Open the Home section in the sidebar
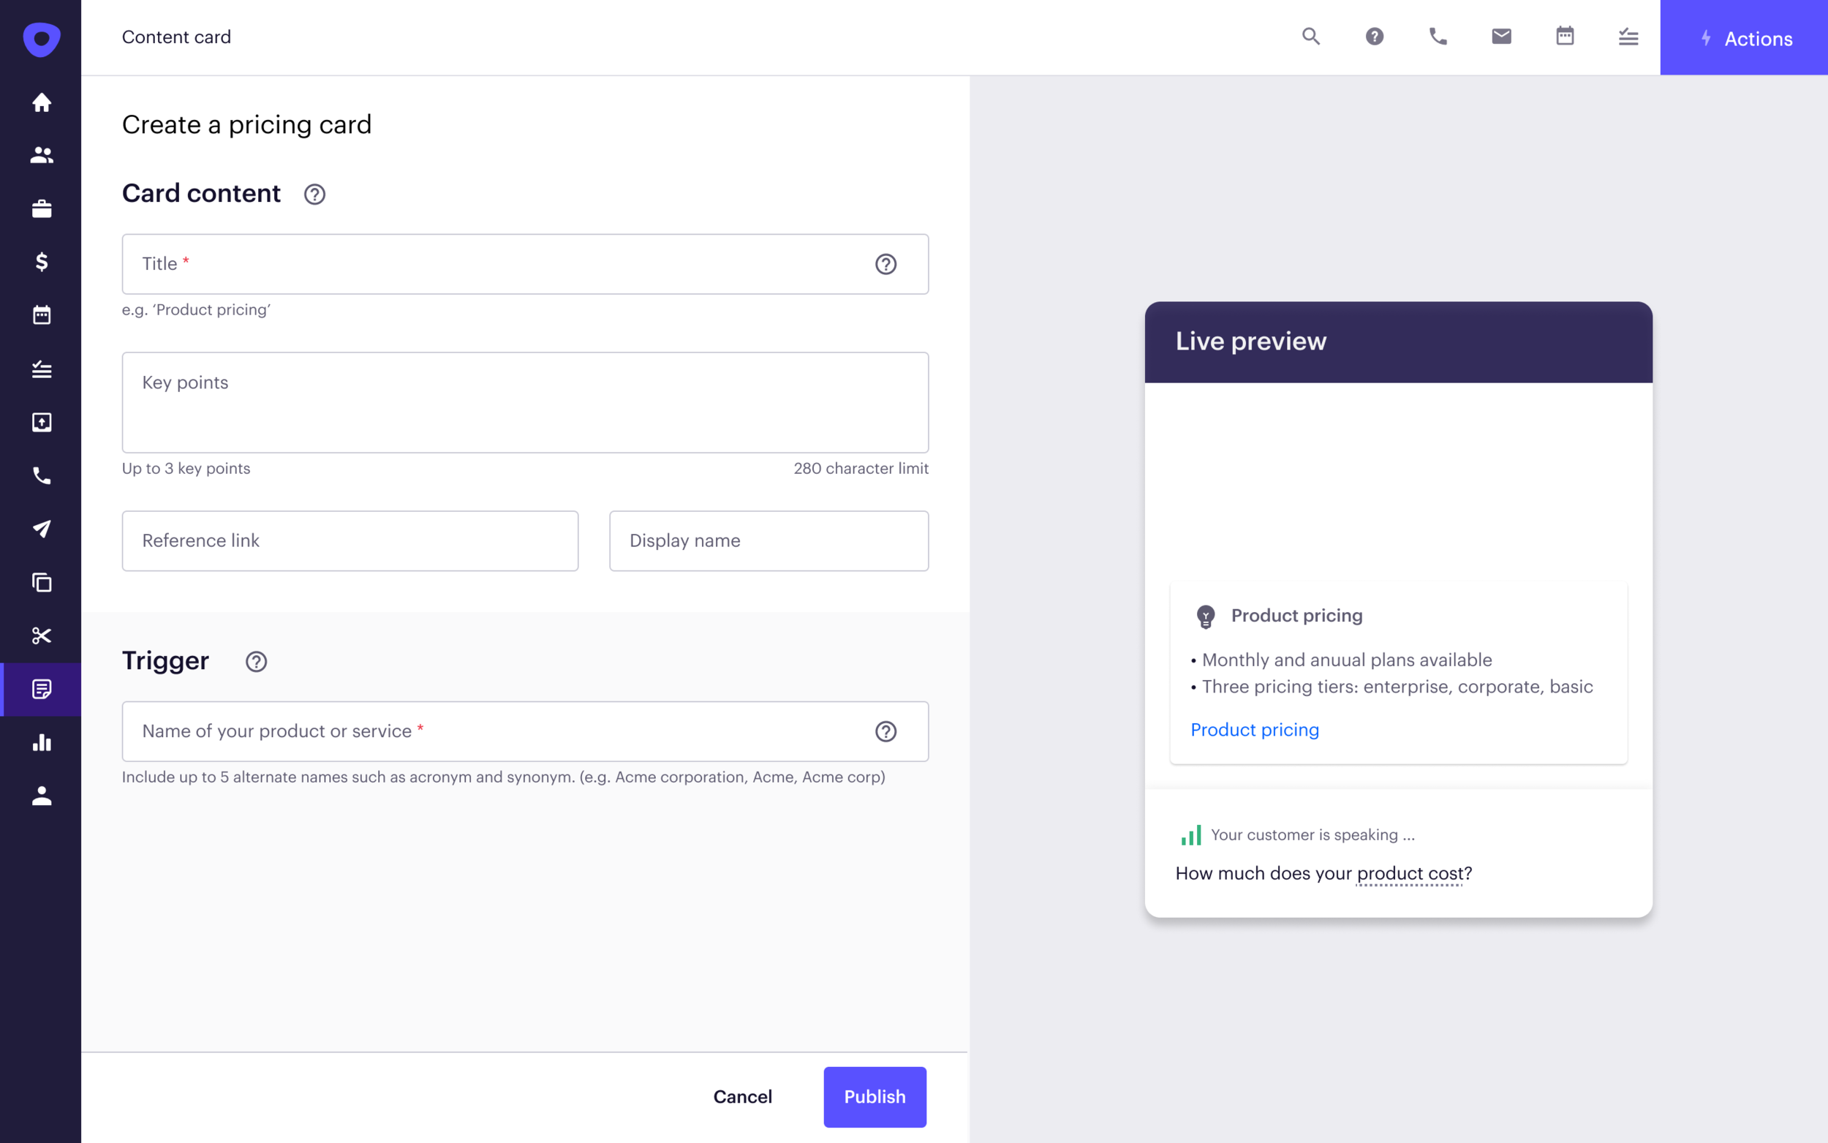This screenshot has width=1828, height=1143. pyautogui.click(x=42, y=102)
